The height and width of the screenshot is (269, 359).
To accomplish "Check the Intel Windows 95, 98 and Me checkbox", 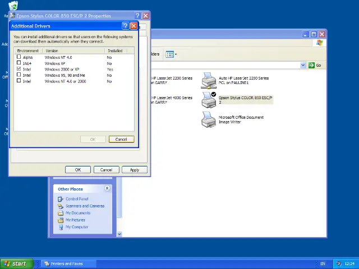I will [19, 75].
